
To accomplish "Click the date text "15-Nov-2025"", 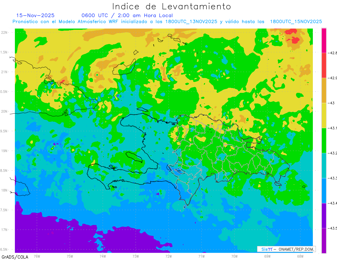I will point(35,15).
